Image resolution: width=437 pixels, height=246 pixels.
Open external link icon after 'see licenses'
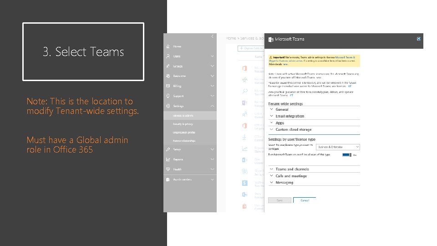click(x=350, y=86)
